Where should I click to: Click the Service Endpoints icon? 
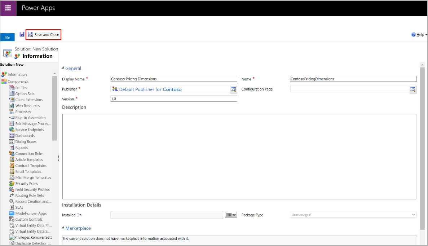(x=12, y=130)
